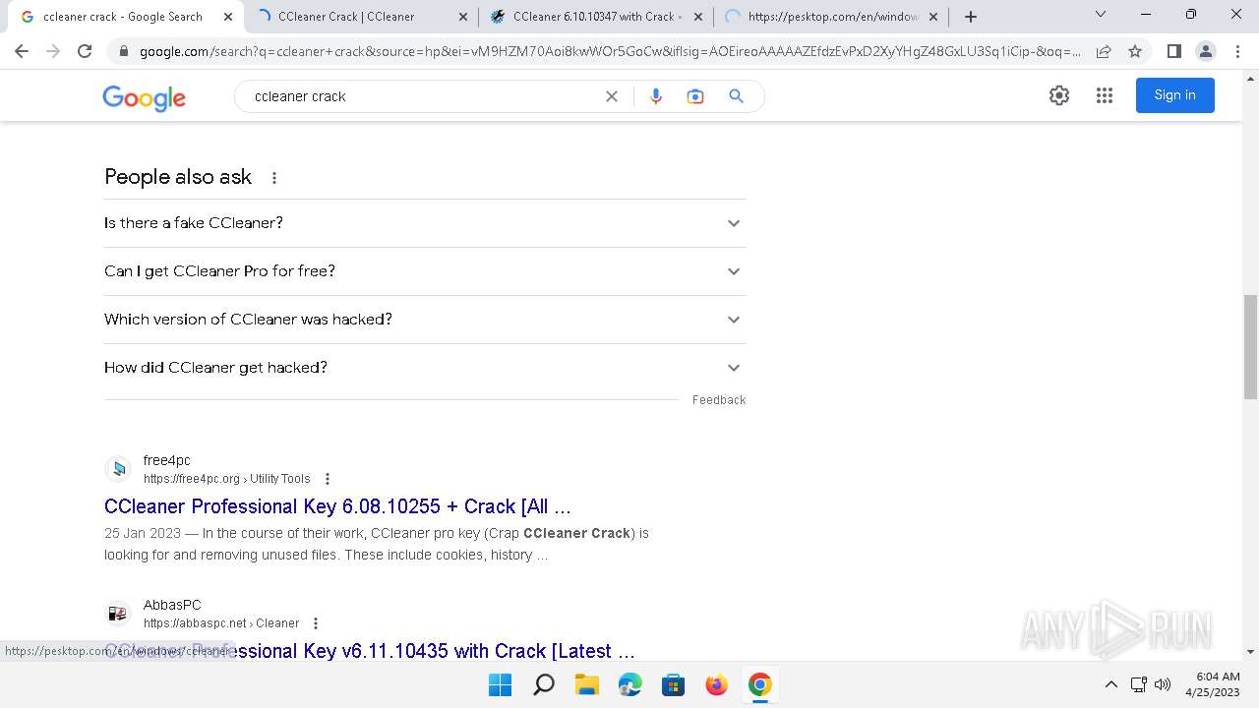
Task: Open tab search dropdown in title bar
Action: [1101, 14]
